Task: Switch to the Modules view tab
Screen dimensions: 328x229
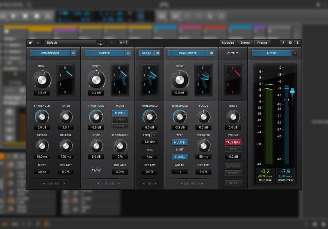Action: [228, 42]
